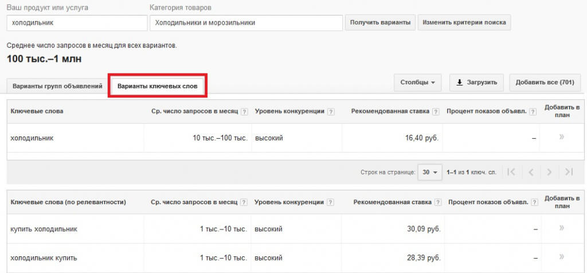
Task: Add 'холодильник' keyword to plan arrow
Action: pos(561,137)
